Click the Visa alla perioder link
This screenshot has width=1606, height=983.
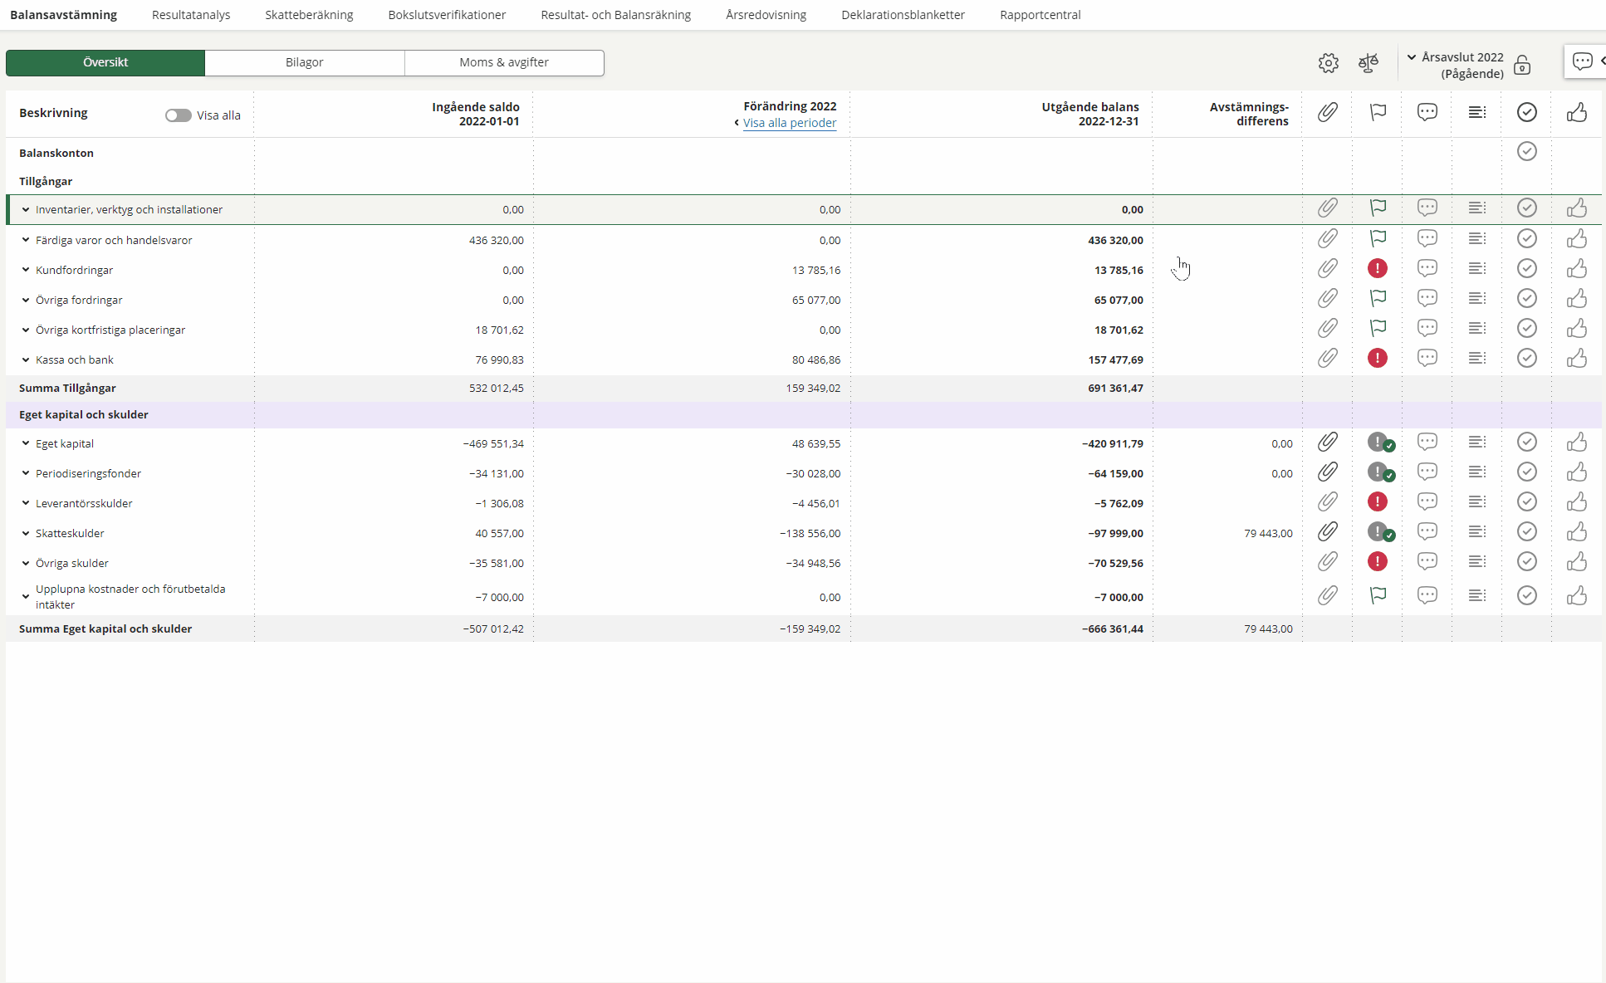point(789,123)
